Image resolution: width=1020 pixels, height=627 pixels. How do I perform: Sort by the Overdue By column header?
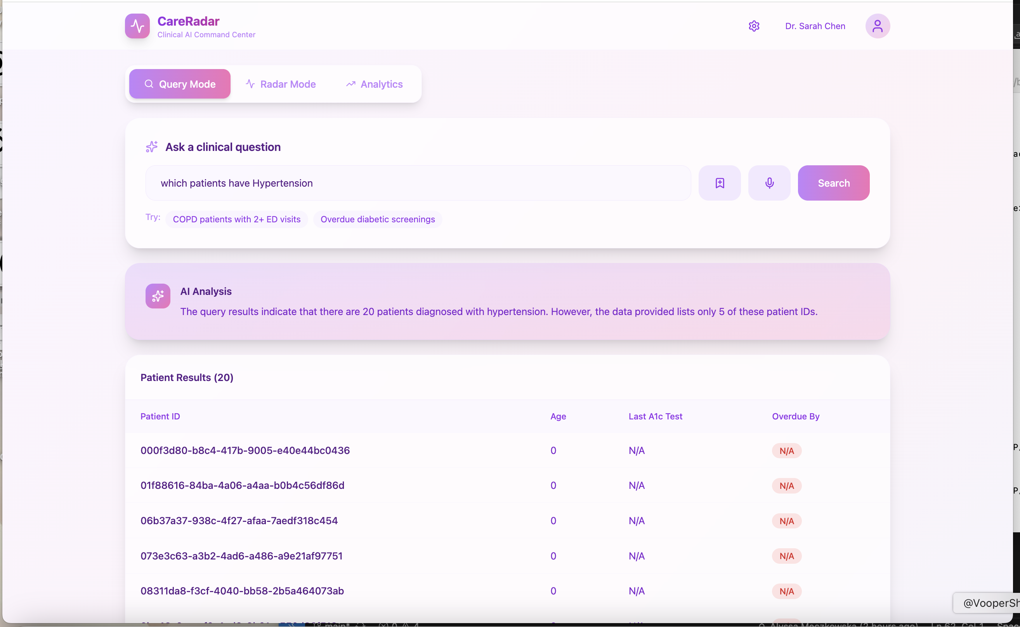[795, 416]
